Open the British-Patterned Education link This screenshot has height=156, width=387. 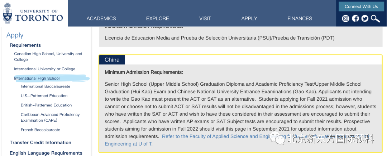tap(46, 105)
